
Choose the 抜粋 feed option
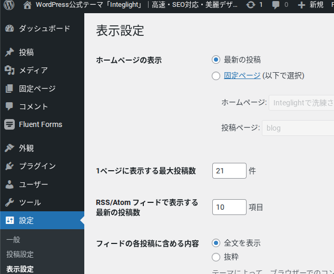coord(216,257)
